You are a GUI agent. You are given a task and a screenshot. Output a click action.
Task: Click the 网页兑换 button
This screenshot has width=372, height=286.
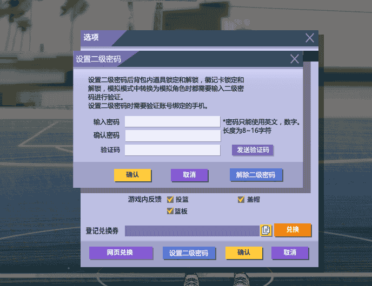pyautogui.click(x=121, y=253)
